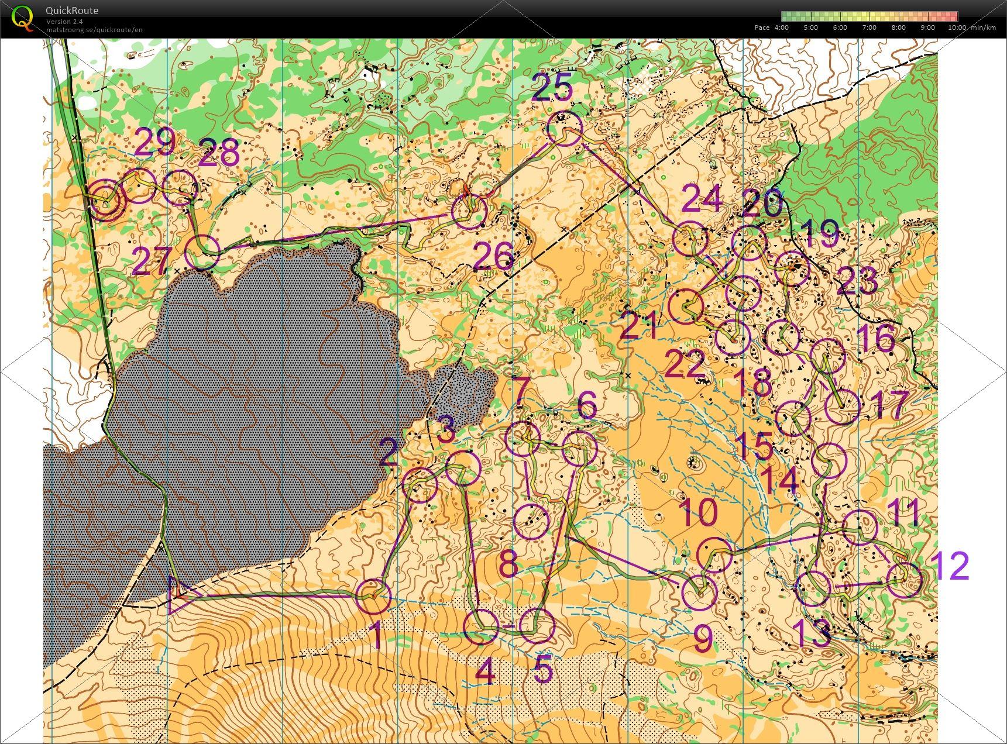Click the 'Pace' label in legend

point(761,27)
